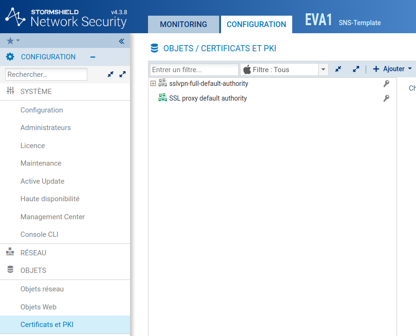Screen dimensions: 416x336
Task: Collapse the CONFIGURATION section with minus sign
Action: [x=93, y=57]
